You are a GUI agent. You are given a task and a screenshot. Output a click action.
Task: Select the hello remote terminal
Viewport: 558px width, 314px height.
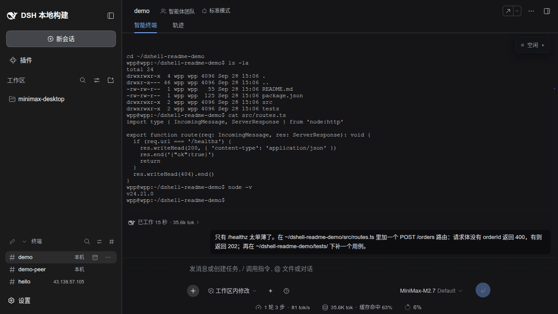(61, 282)
